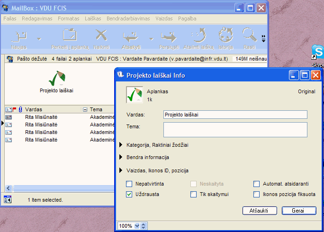Click the Atsiimti laišką toolbar icon

pyautogui.click(x=198, y=37)
